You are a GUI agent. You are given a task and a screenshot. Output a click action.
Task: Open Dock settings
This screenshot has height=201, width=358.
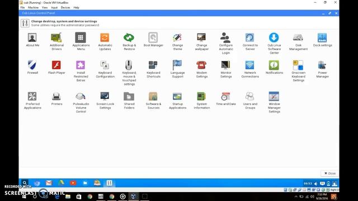(322, 40)
